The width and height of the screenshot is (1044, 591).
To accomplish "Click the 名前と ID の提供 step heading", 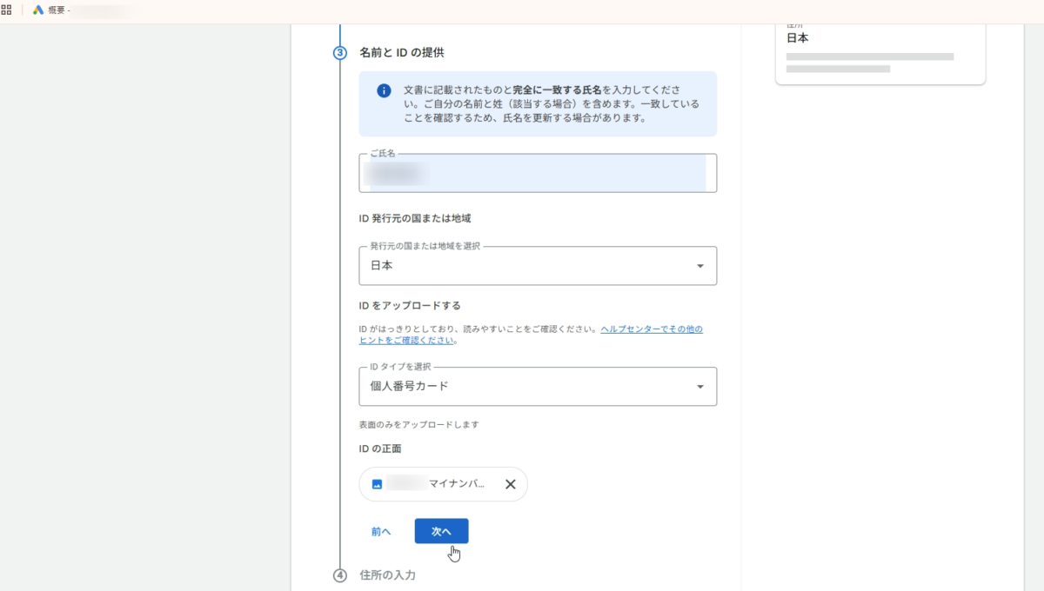I will [x=402, y=53].
